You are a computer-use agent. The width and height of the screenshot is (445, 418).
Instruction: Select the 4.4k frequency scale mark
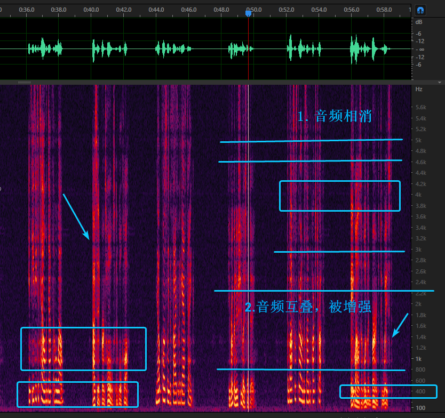pos(421,173)
